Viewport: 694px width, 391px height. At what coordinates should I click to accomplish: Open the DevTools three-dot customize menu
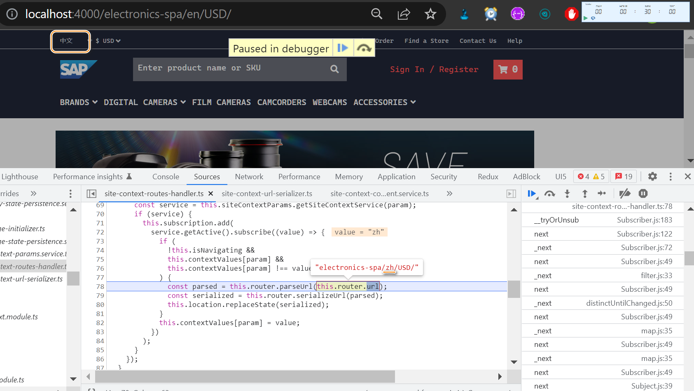pos(671,177)
